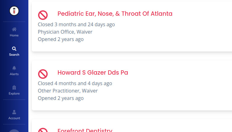
Task: Click "Closed 3 months and 24 days ago" text
Action: (x=76, y=24)
